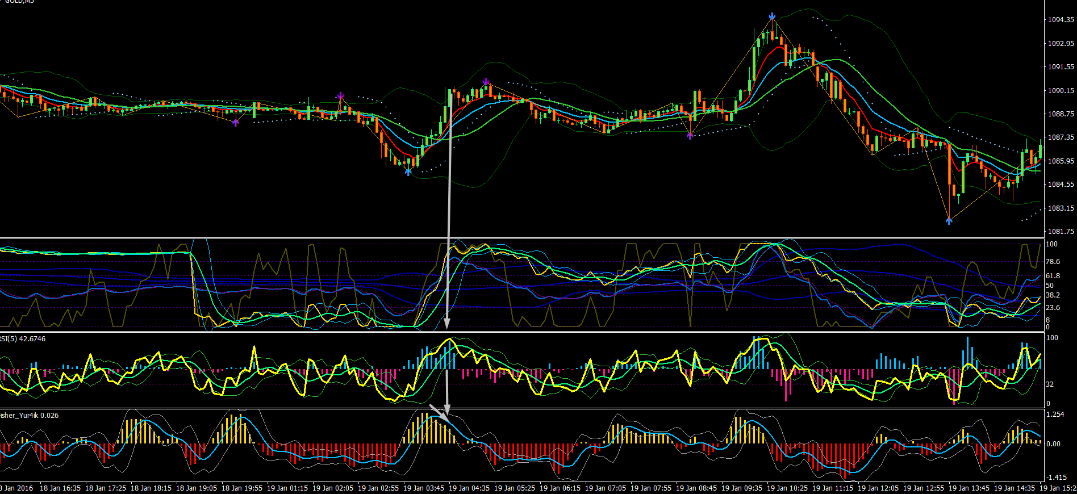Click the 1087.35 price level

(1061, 137)
